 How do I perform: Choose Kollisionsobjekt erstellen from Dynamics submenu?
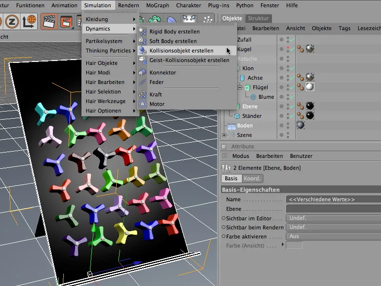[181, 51]
